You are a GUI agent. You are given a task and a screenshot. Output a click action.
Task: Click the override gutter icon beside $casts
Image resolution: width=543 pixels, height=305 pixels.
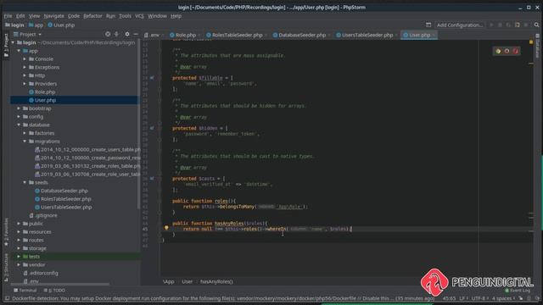[x=152, y=179]
